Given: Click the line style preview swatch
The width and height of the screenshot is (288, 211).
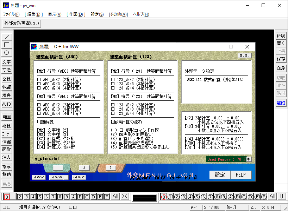Looking at the screenshot, I should (x=145, y=197).
